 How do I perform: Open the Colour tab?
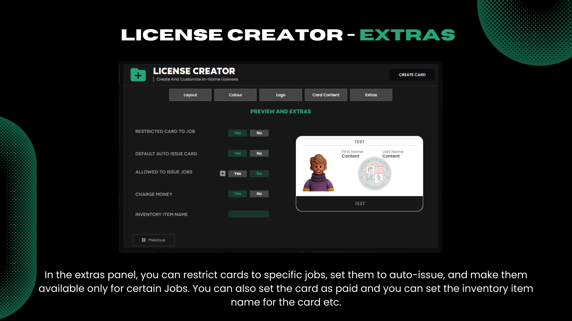click(x=235, y=95)
